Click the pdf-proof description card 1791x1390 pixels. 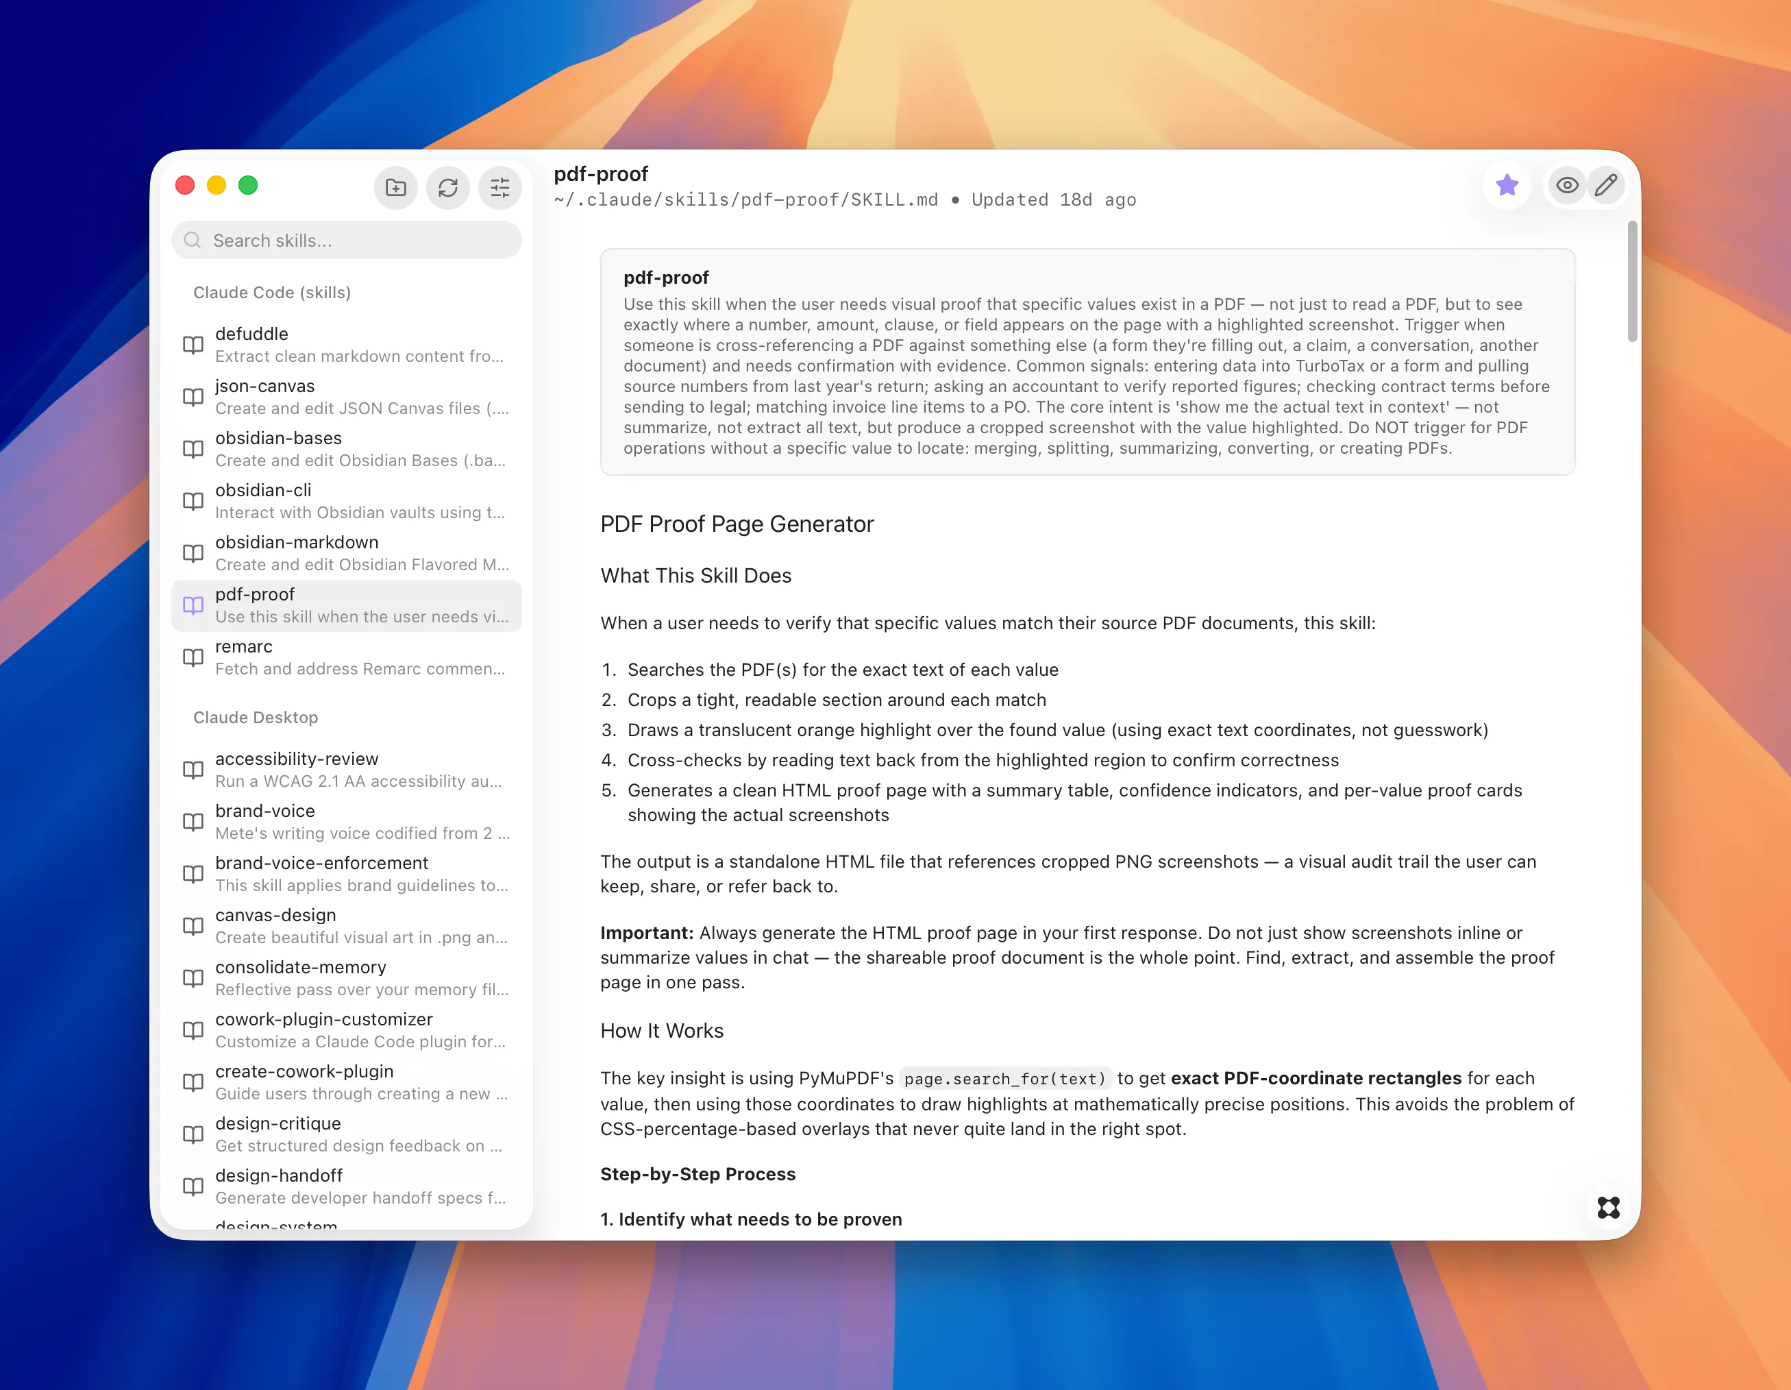[1087, 362]
